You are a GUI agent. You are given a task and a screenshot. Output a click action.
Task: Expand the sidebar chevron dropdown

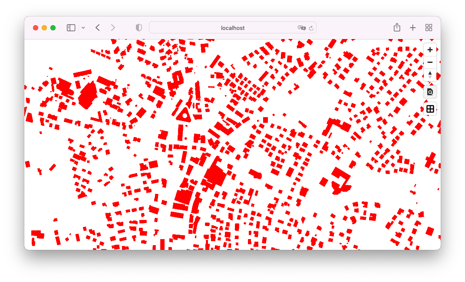click(x=83, y=27)
